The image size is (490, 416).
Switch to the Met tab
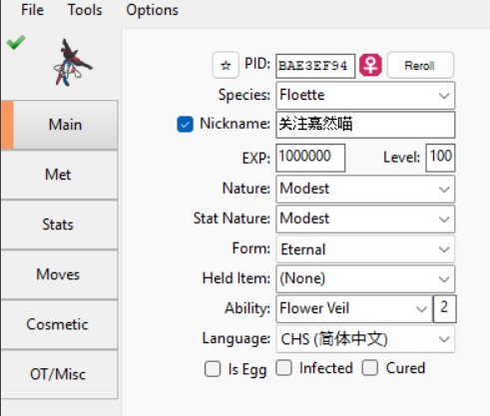[x=60, y=175]
